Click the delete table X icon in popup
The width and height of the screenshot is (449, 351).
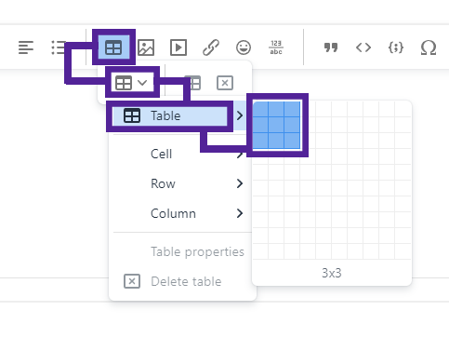pos(225,83)
